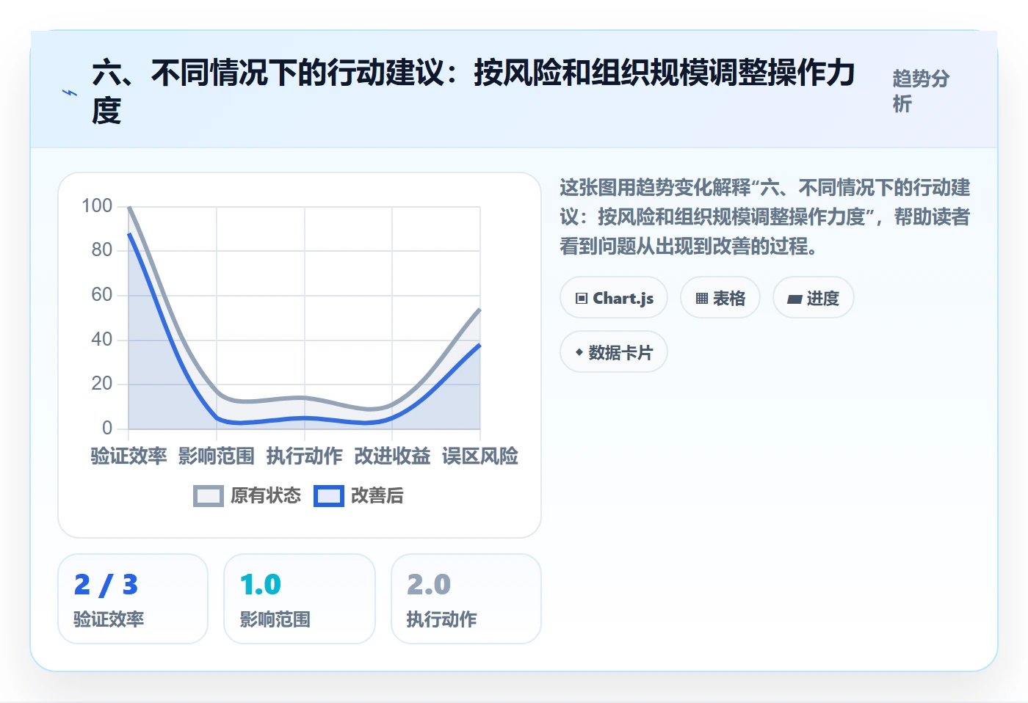
Task: Click the gray 原有状态 legend color box
Action: pos(209,496)
